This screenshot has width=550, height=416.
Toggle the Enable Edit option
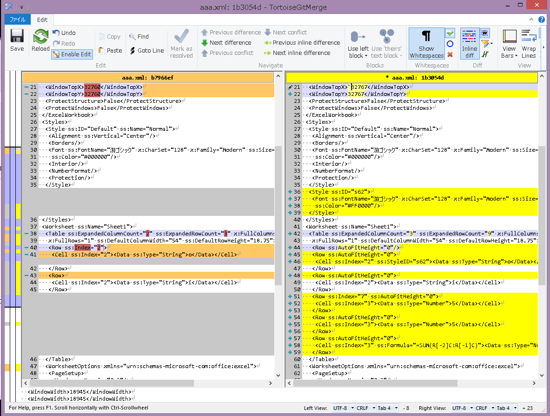pos(72,54)
